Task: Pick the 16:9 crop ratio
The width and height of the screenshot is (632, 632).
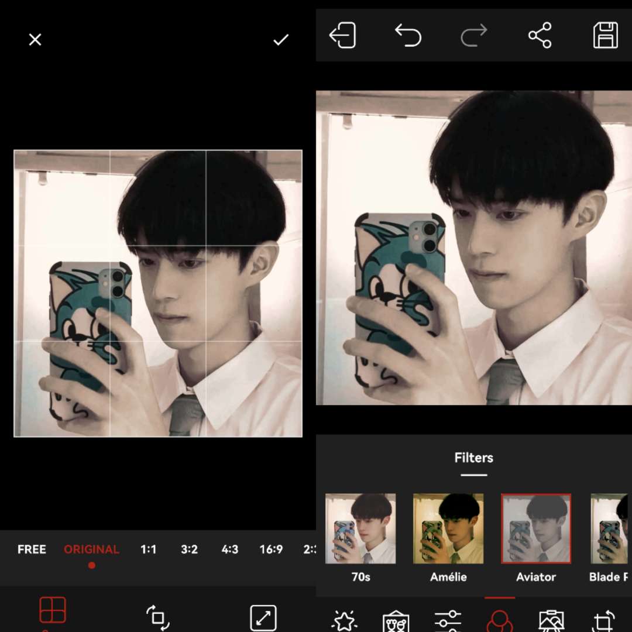Action: point(271,549)
